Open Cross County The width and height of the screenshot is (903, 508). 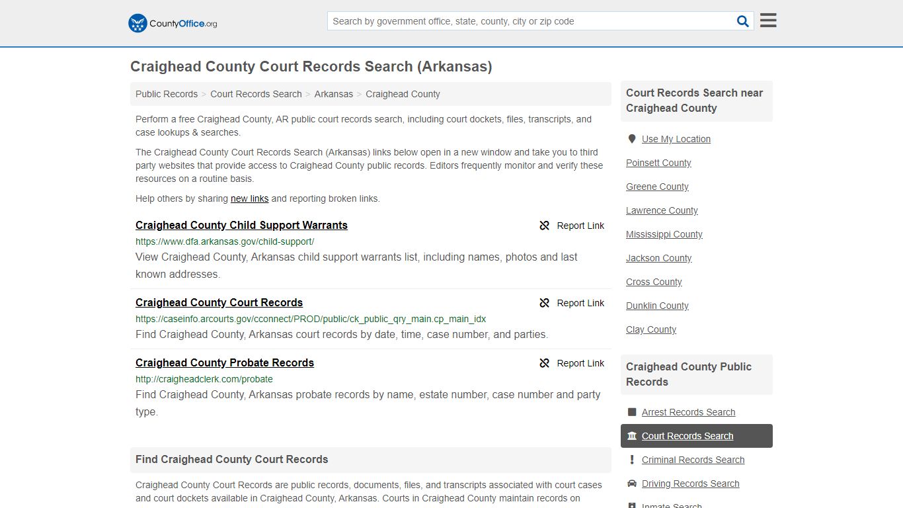point(654,282)
